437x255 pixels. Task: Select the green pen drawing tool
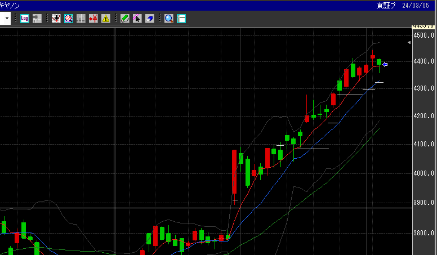(x=125, y=19)
